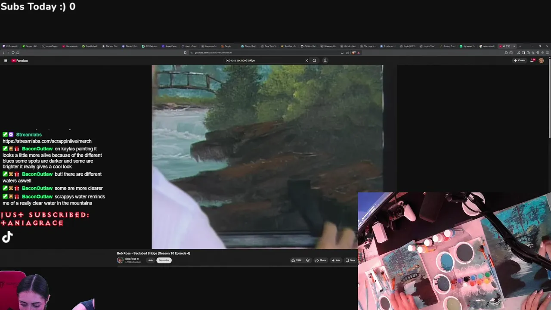The width and height of the screenshot is (551, 310).
Task: Open the Brave Rewards triangle icon
Action: (x=359, y=53)
